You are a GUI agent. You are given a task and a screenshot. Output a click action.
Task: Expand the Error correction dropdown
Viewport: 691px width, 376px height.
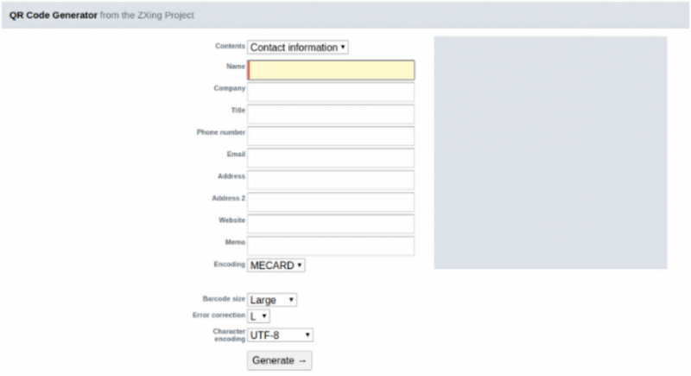coord(259,316)
